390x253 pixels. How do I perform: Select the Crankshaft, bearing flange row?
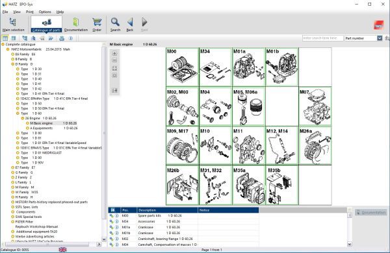click(183, 239)
